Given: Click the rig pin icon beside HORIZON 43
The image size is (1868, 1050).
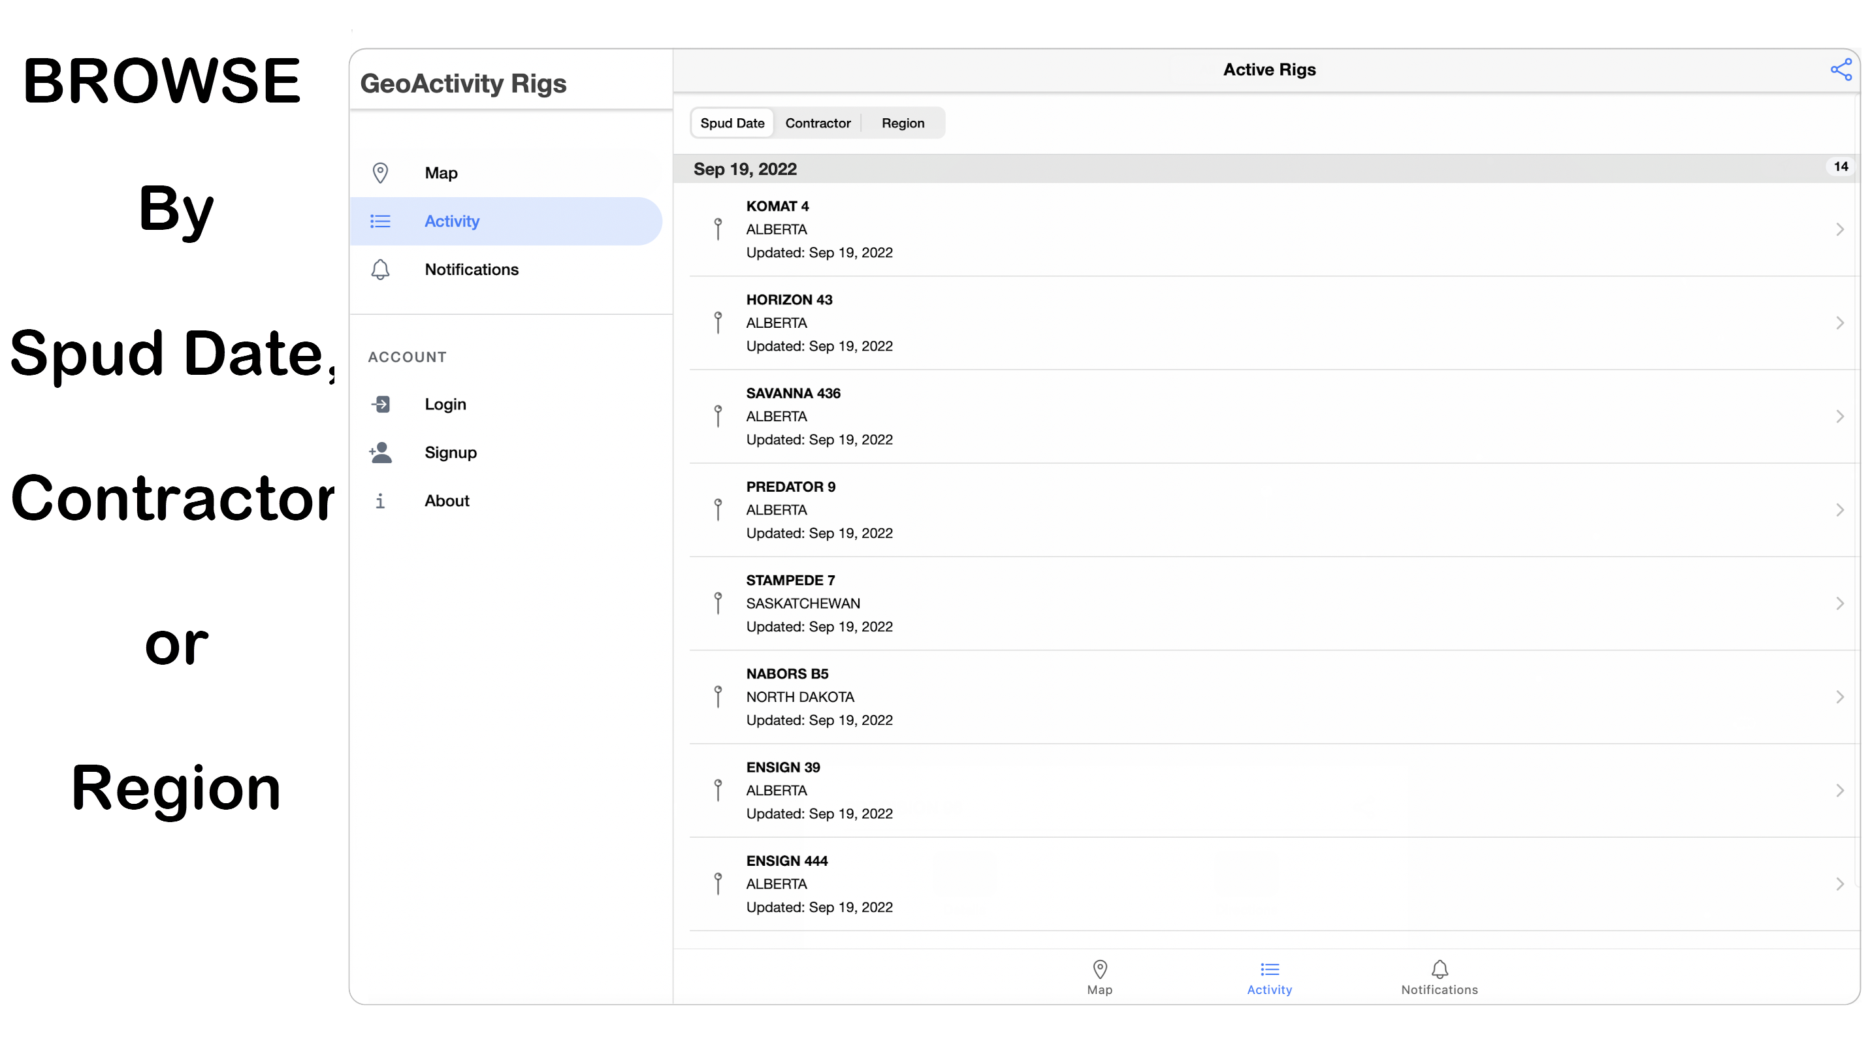Looking at the screenshot, I should (718, 323).
